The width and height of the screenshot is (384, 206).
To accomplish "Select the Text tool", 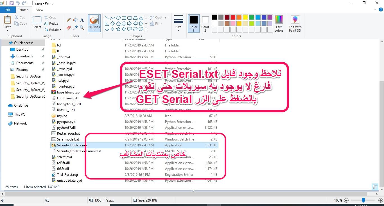I will point(82,20).
